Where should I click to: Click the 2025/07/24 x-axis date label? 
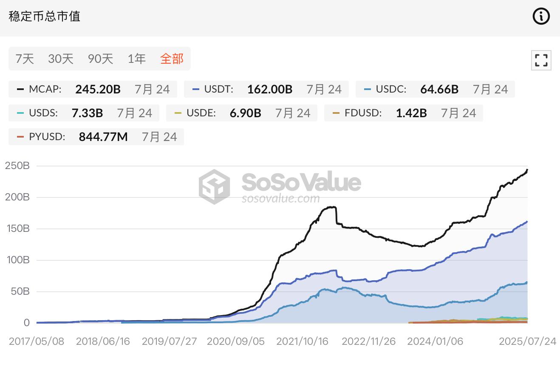point(527,341)
